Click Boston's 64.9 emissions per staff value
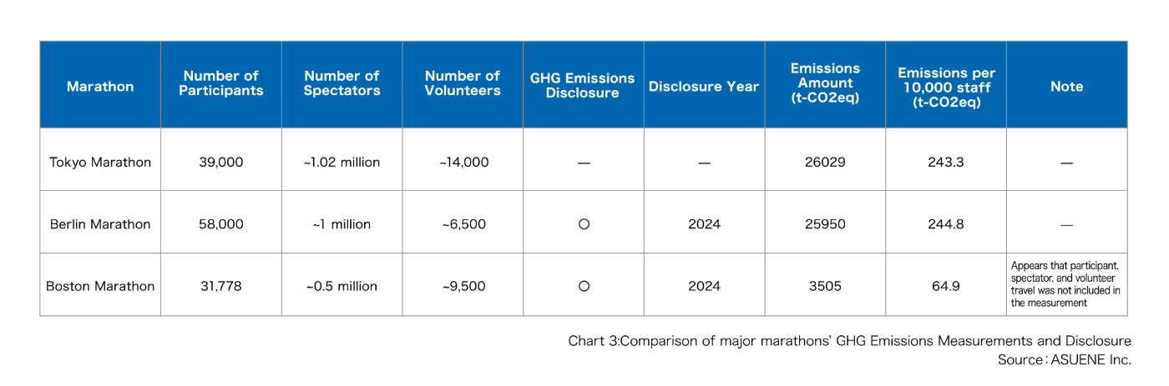Screen dimensions: 1169x386 (946, 286)
